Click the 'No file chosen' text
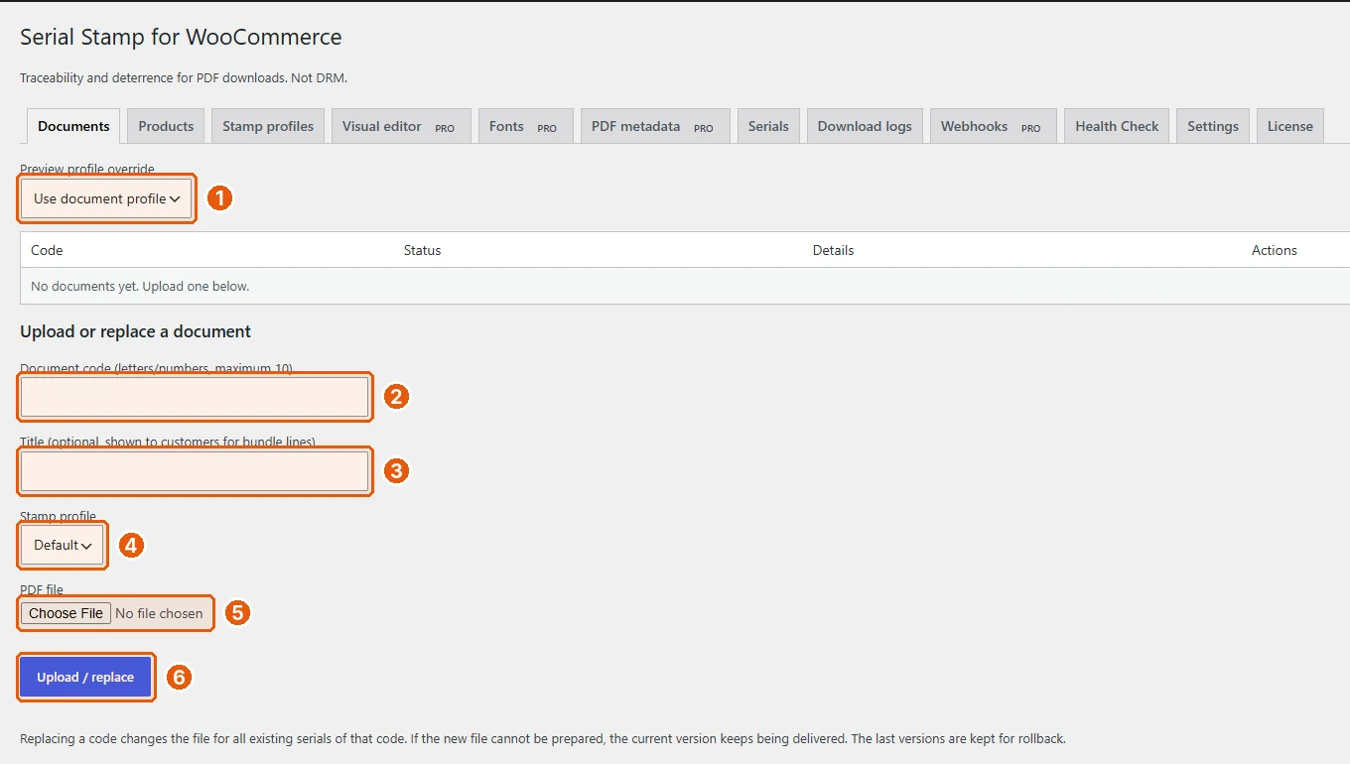 click(x=159, y=613)
